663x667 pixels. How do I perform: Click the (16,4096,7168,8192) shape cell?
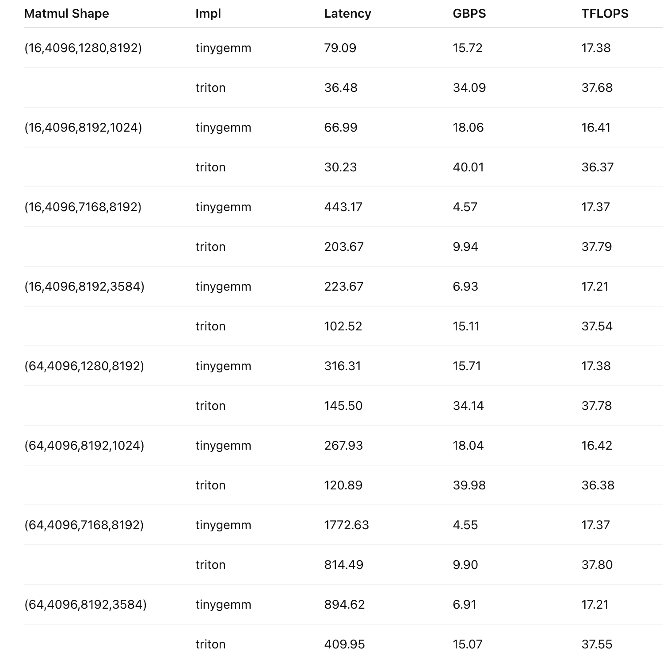pos(83,207)
